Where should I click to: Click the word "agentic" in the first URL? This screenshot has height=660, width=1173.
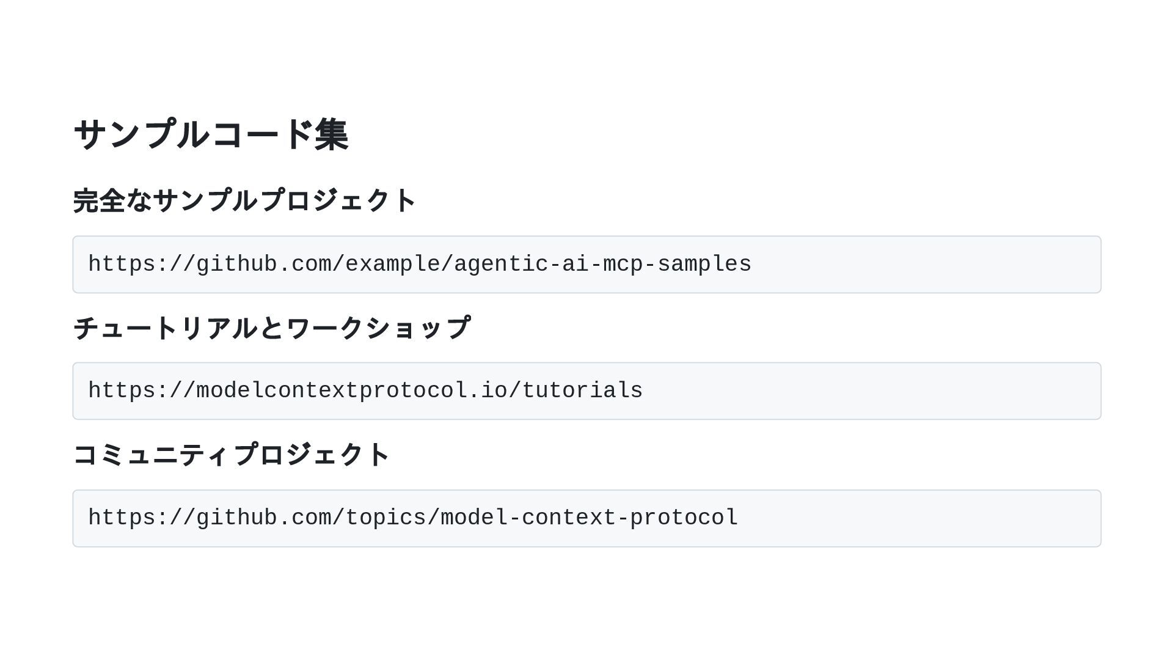[501, 265]
